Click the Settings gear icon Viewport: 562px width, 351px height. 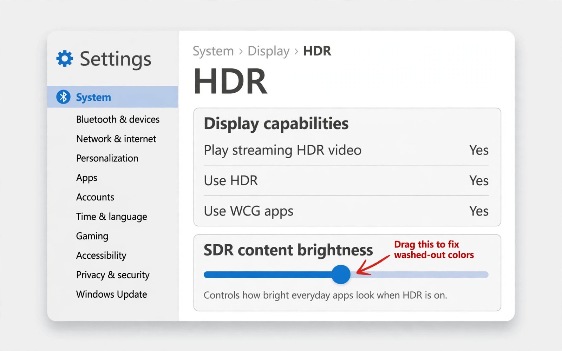point(65,58)
